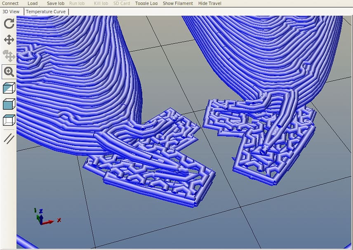Select the wireframe cube view icon
The image size is (353, 250).
tap(8, 120)
